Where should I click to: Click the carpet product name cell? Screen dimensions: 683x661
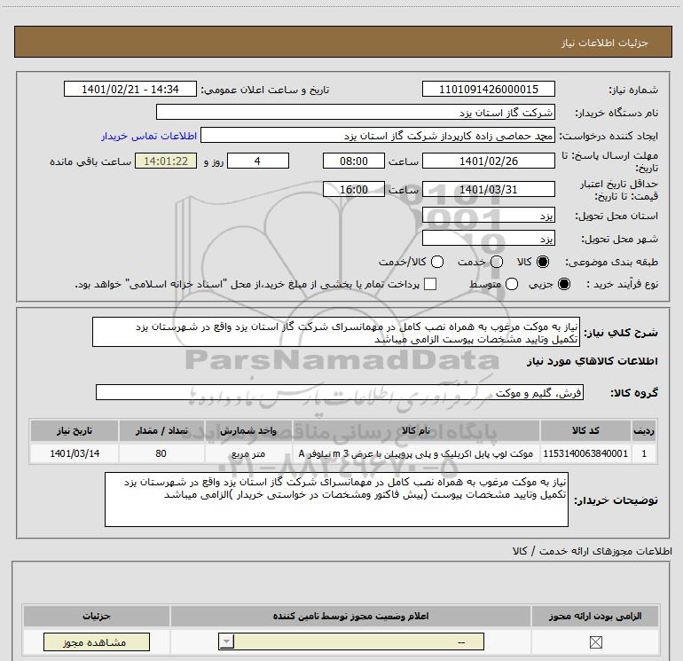click(x=416, y=453)
